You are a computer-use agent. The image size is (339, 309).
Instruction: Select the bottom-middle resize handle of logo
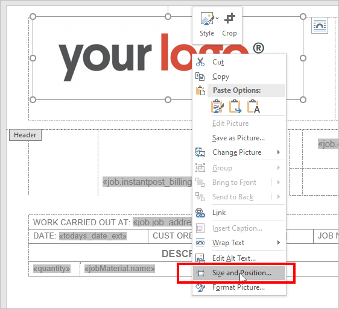(168, 100)
